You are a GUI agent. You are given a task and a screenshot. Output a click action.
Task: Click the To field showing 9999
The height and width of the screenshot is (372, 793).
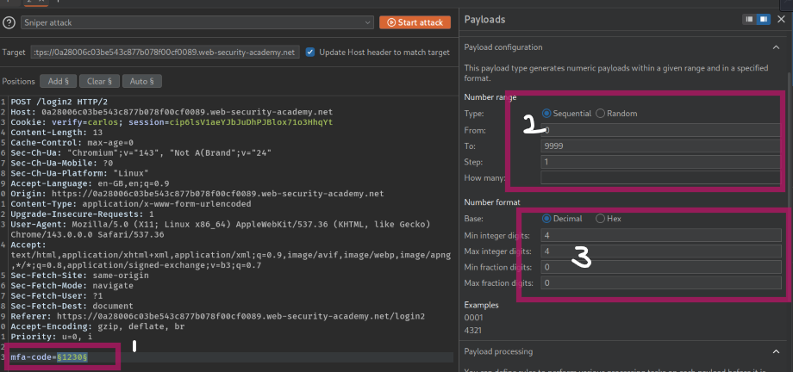(660, 146)
